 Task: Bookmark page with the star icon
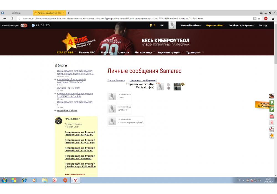259,19
